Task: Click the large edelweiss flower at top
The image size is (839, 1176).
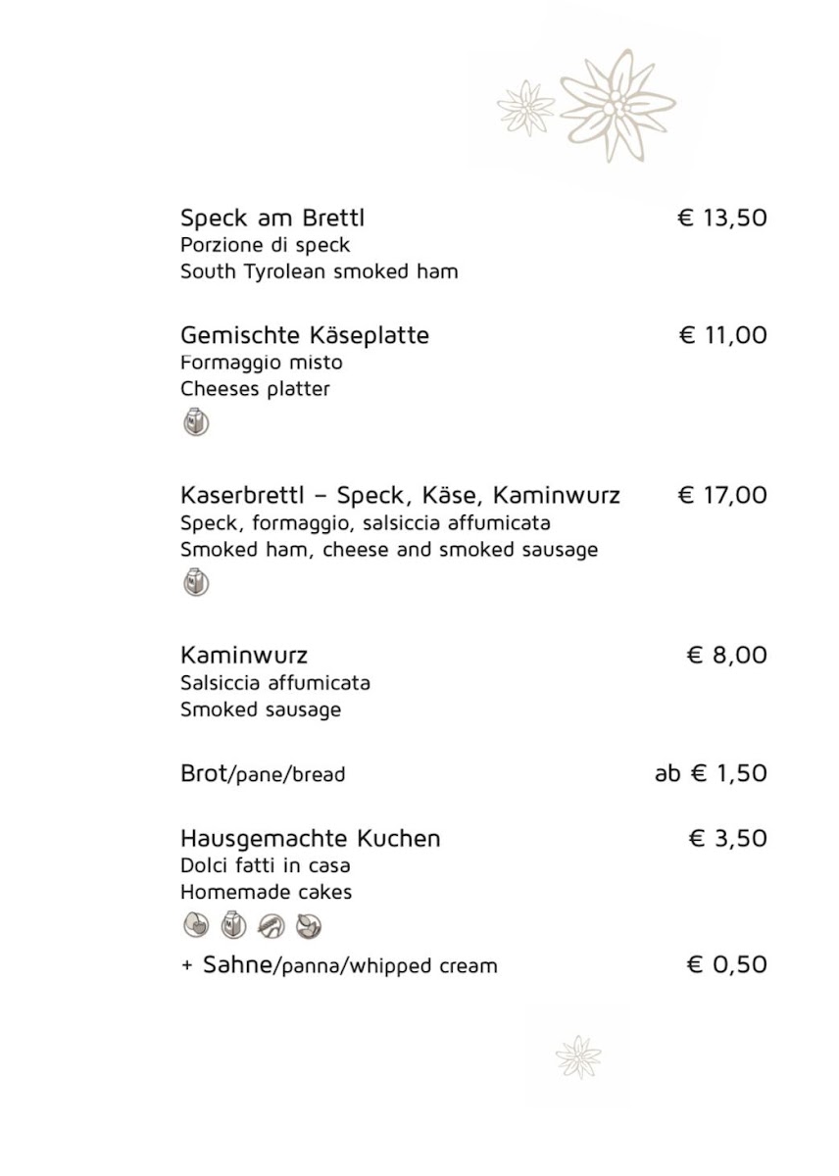Action: pos(617,106)
